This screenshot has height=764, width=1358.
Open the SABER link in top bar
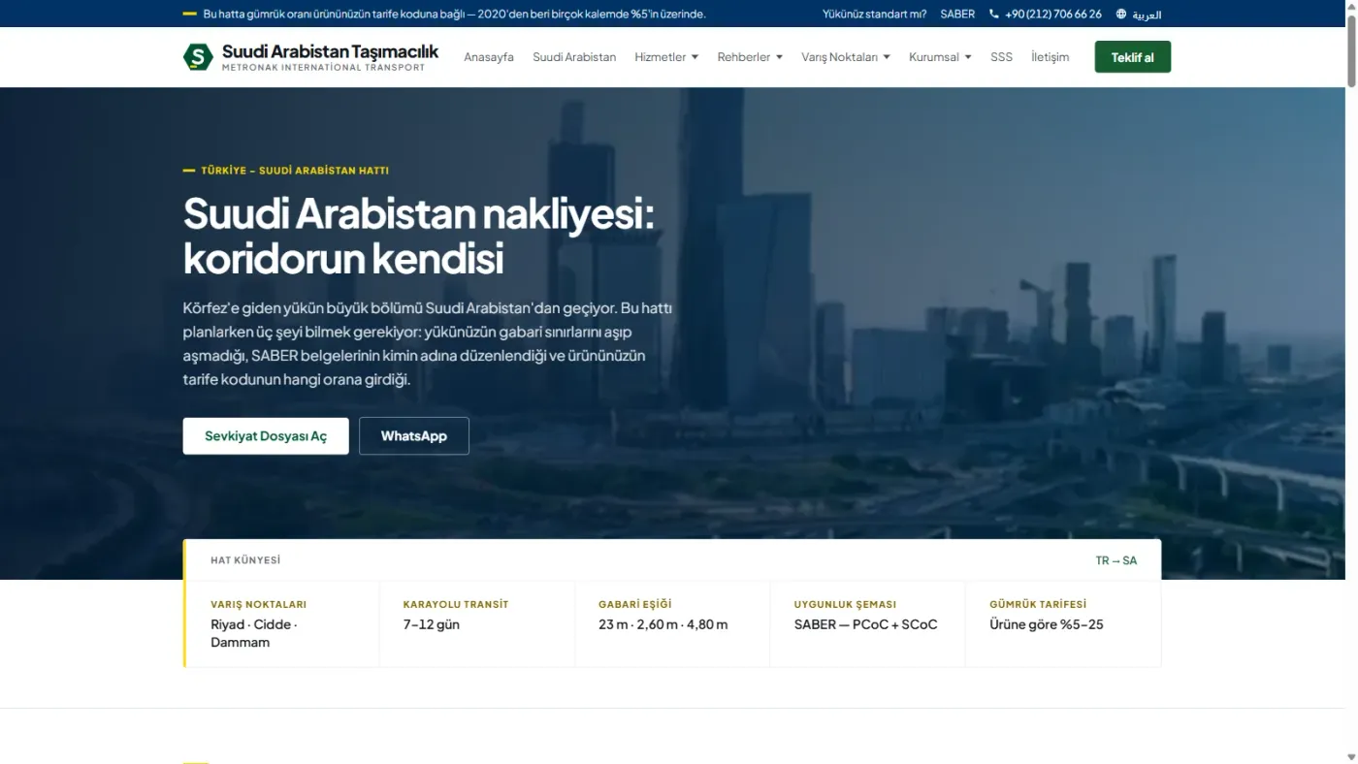tap(957, 15)
